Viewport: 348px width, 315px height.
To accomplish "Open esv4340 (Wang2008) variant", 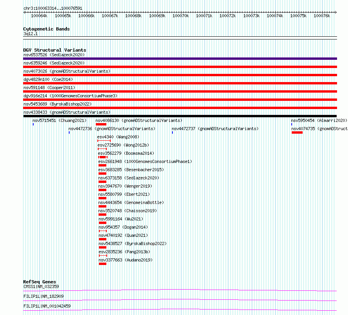I will click(x=118, y=137).
